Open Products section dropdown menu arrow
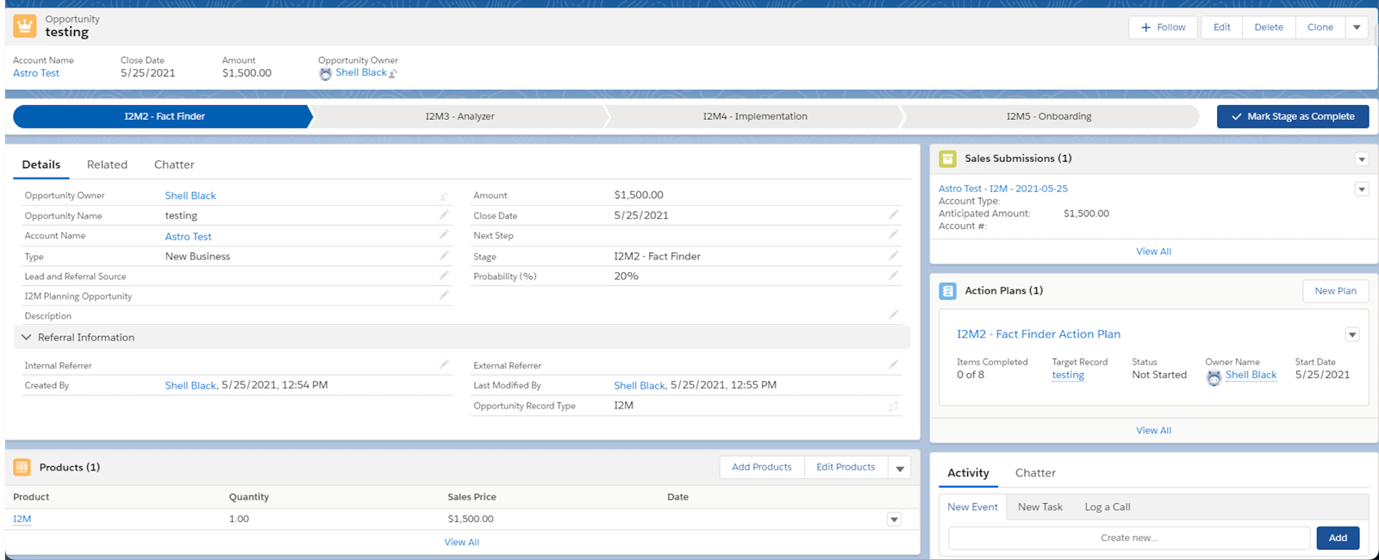This screenshot has height=560, width=1379. pyautogui.click(x=900, y=468)
